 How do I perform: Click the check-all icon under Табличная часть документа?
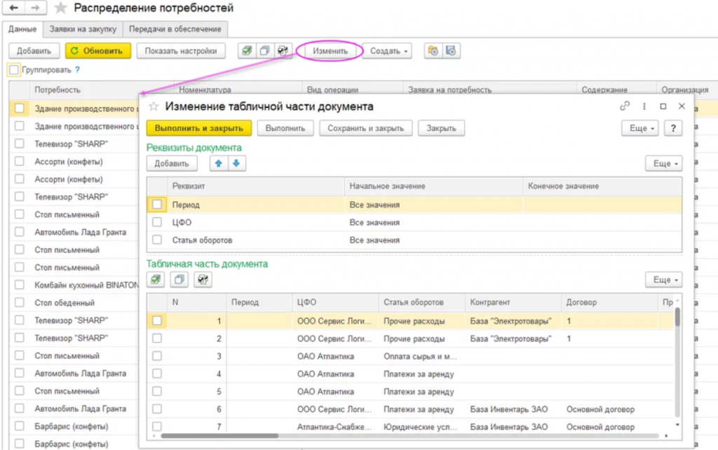coord(156,280)
